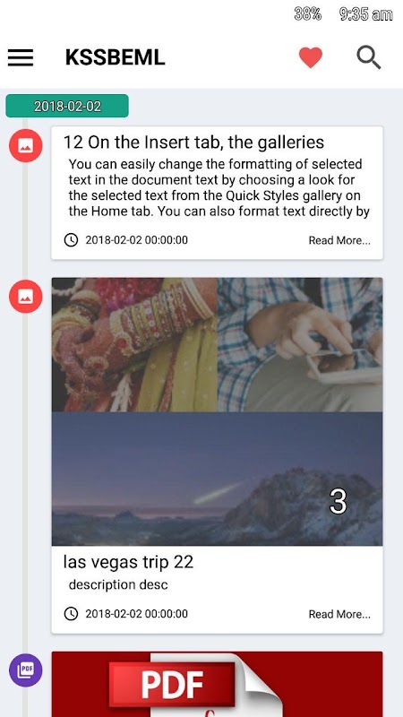
Task: Select the 2018-02-02 date badge
Action: click(67, 106)
